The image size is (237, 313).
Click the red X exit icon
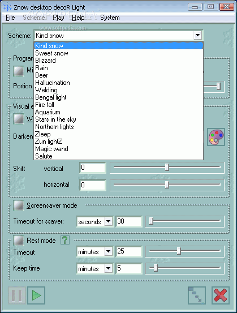point(221,295)
